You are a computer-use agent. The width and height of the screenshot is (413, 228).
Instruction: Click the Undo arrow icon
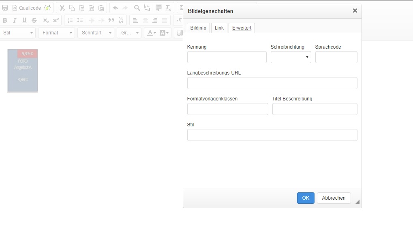click(x=116, y=8)
